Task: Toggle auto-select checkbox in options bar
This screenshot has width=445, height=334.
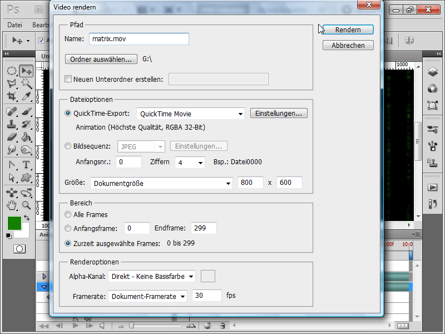Action: [41, 40]
